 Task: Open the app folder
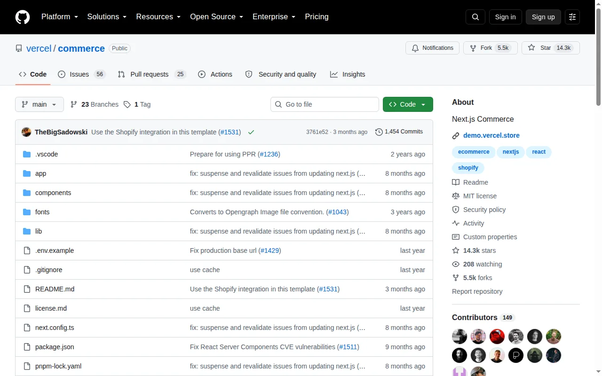tap(41, 173)
